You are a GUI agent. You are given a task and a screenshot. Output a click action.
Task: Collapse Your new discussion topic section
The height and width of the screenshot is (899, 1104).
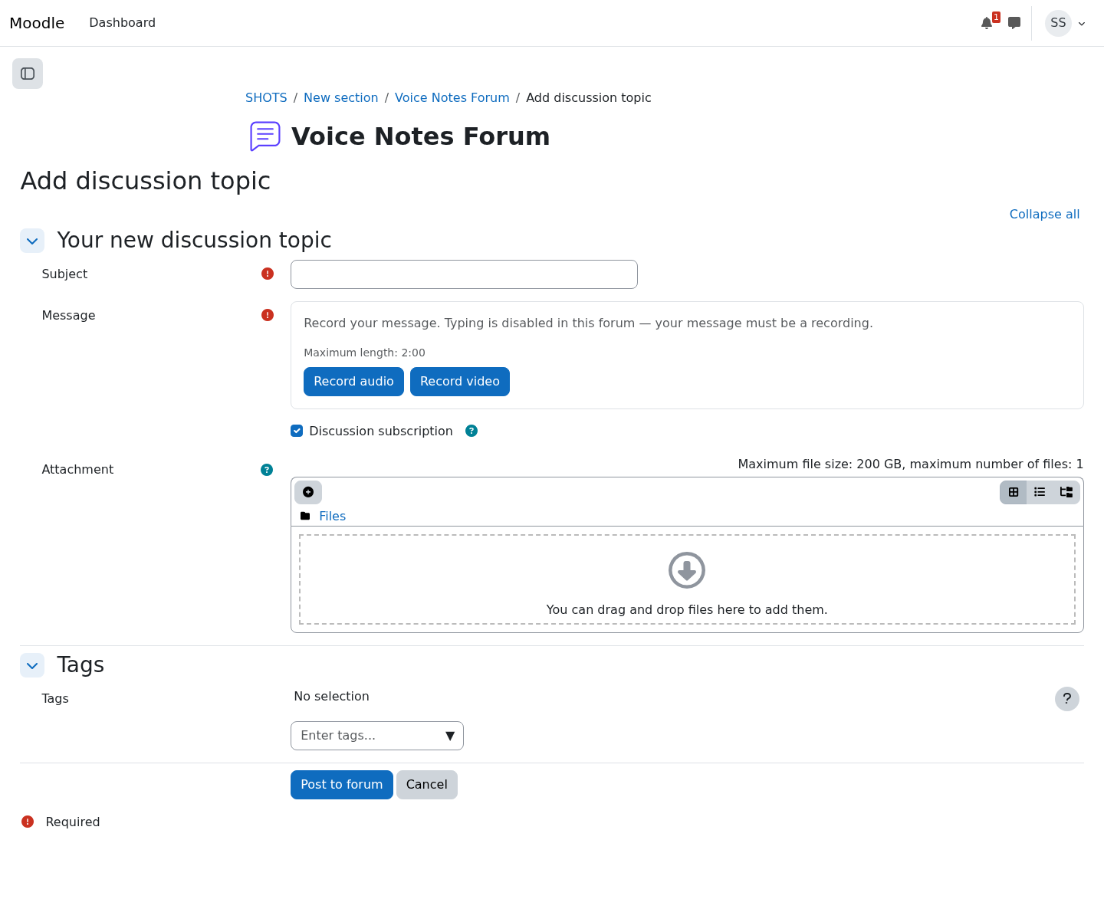click(32, 241)
